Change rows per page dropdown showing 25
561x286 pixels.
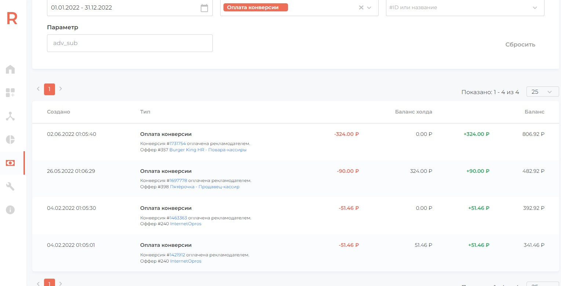pos(543,92)
